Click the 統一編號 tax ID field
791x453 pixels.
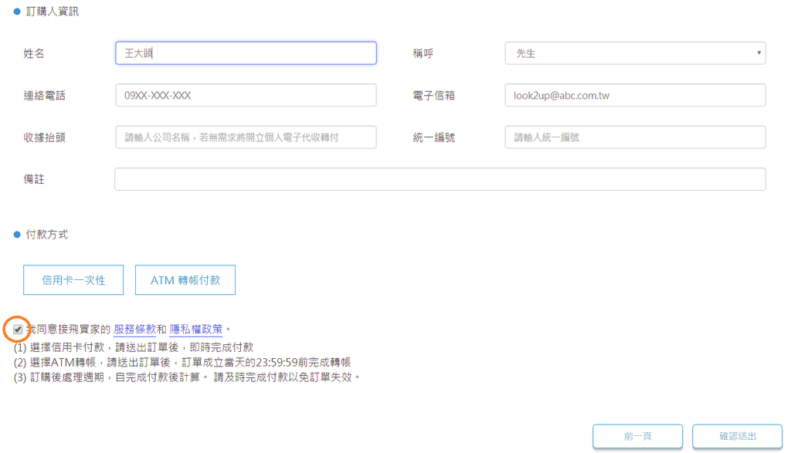click(x=635, y=137)
